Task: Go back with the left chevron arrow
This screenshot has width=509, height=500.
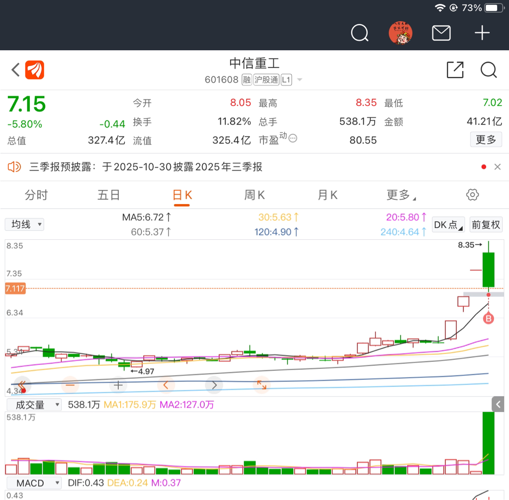Action: coord(15,70)
